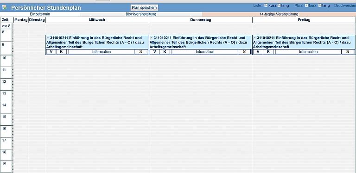Click the 18 o'clock time label
356x173 pixels.
(4, 152)
